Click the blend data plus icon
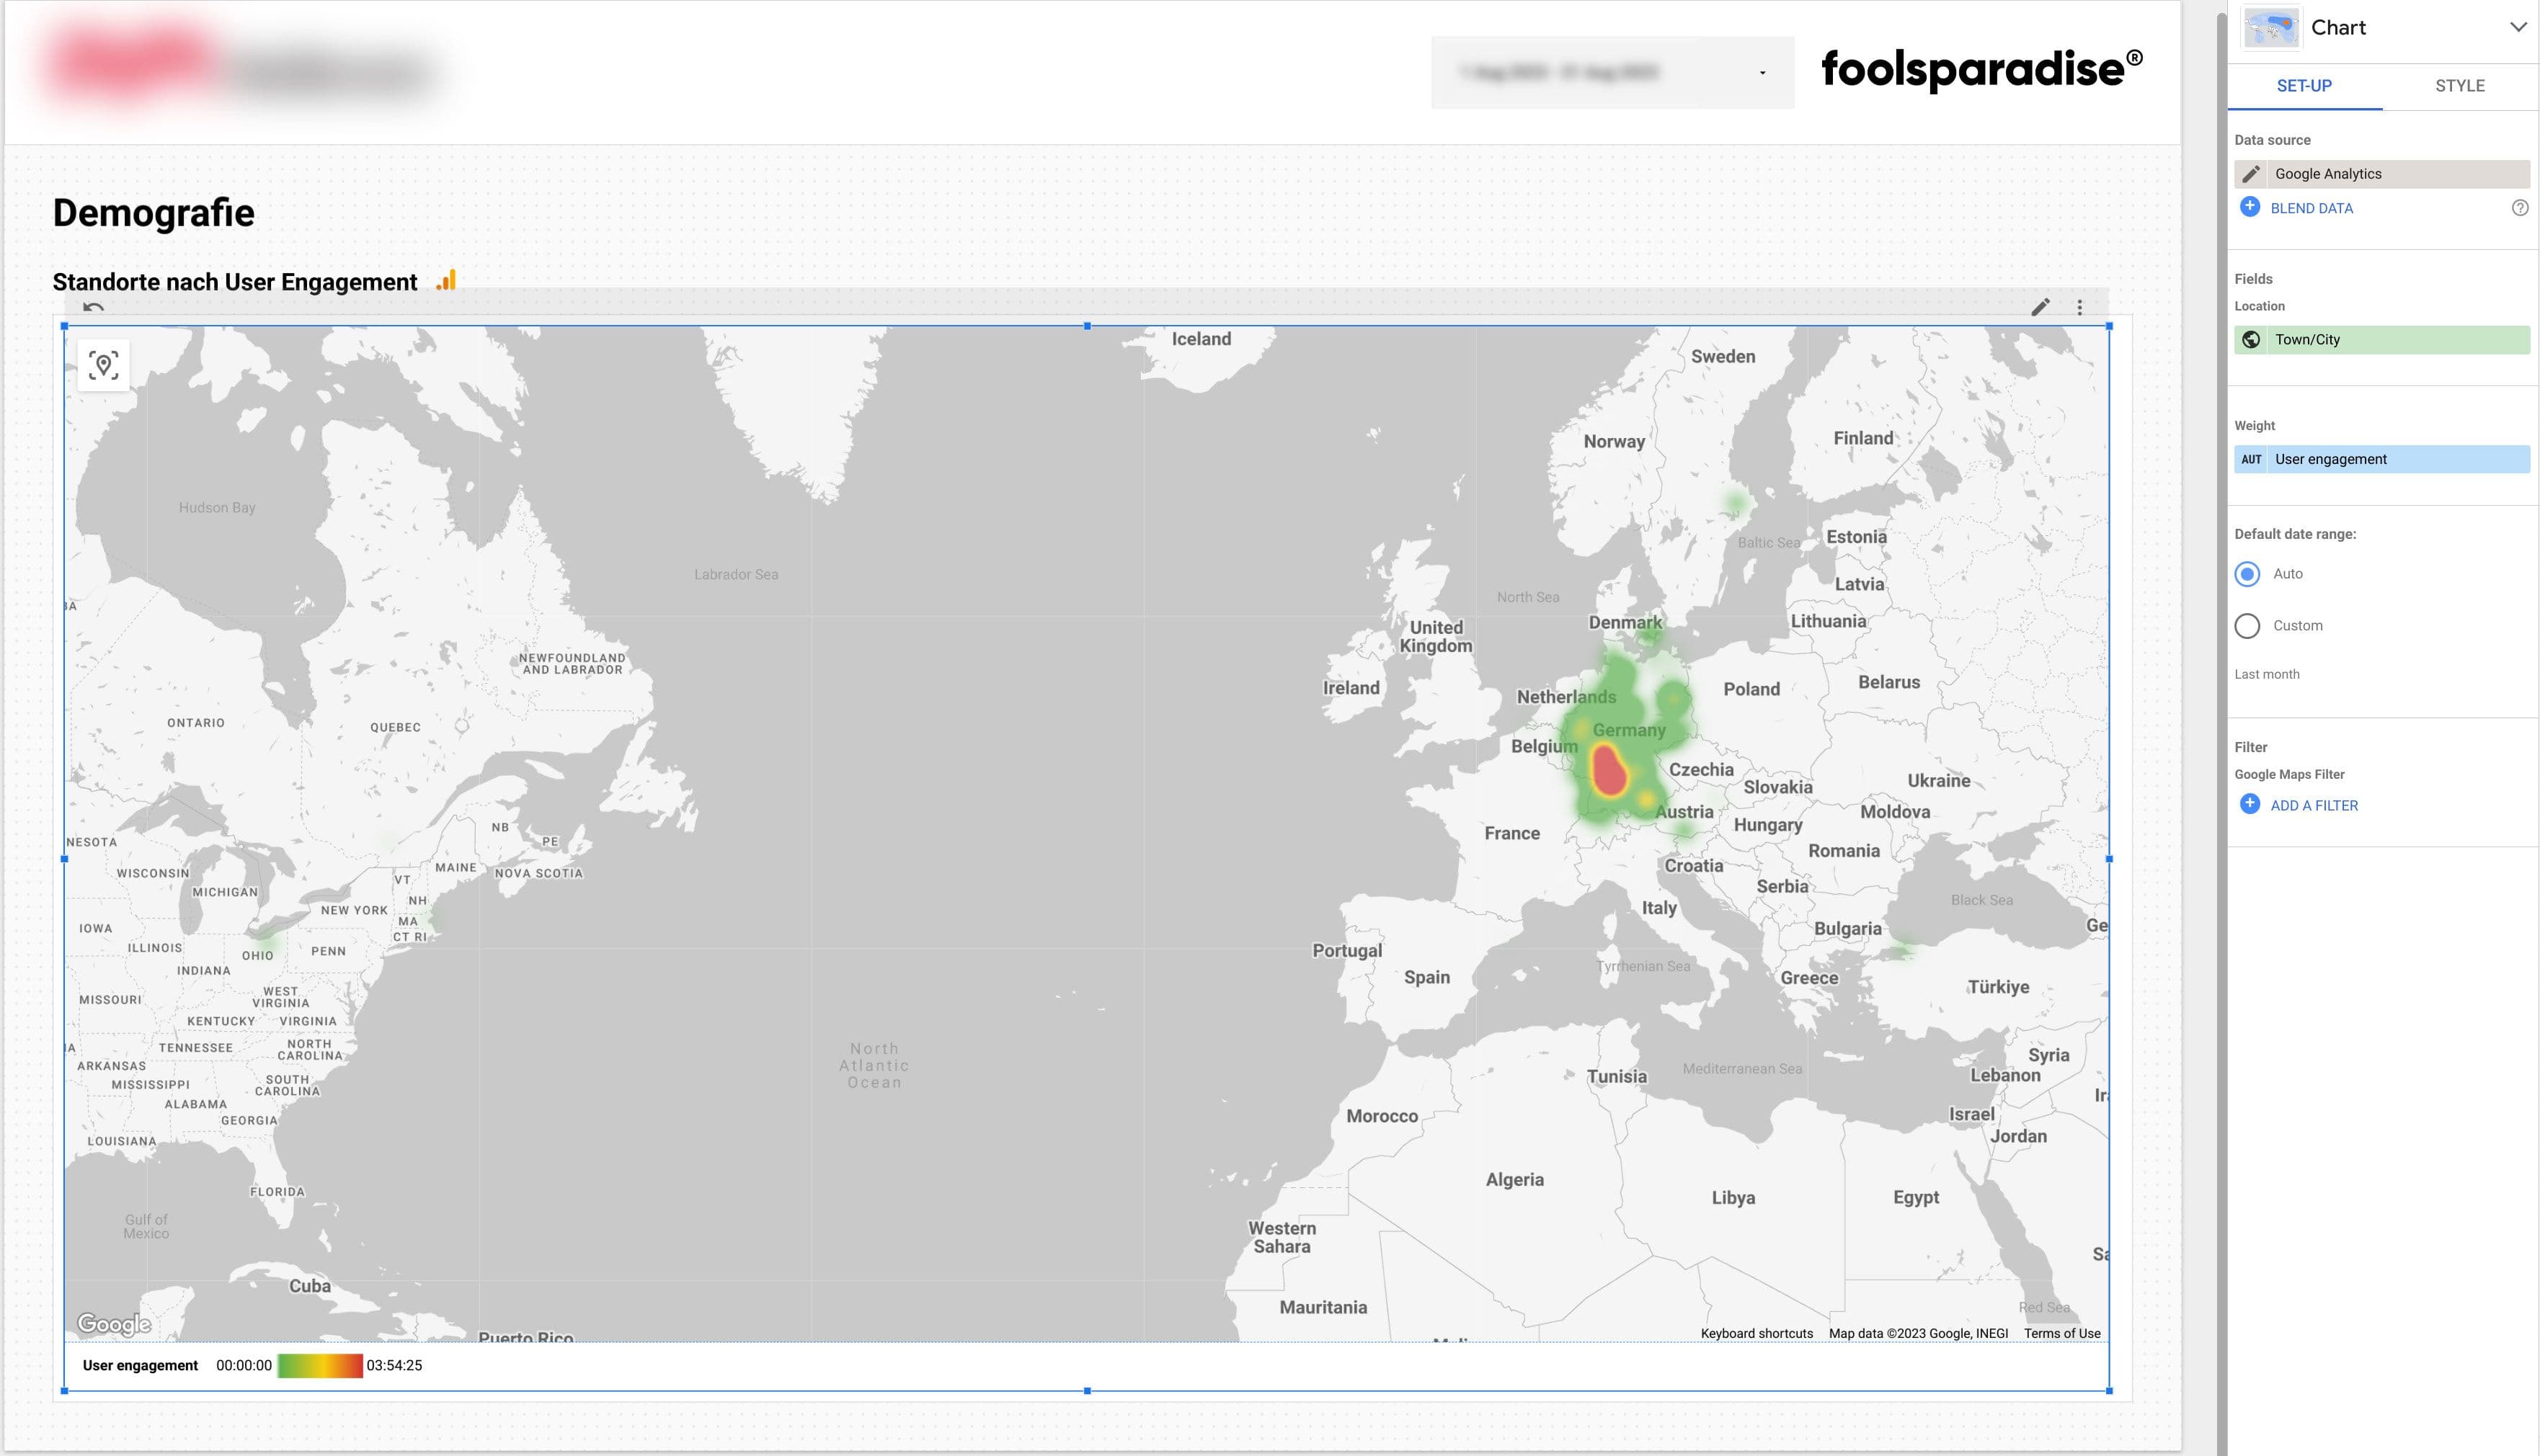This screenshot has width=2540, height=1456. [x=2249, y=207]
